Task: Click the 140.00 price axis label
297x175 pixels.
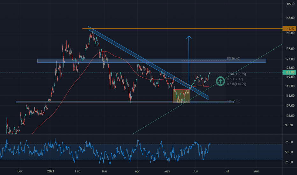Action: point(290,33)
